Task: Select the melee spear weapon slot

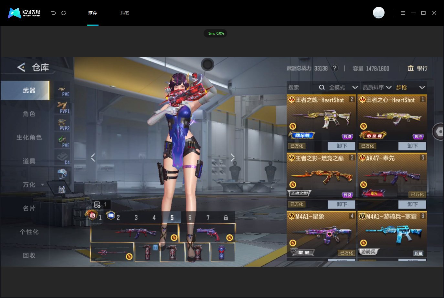Action: 112,252
